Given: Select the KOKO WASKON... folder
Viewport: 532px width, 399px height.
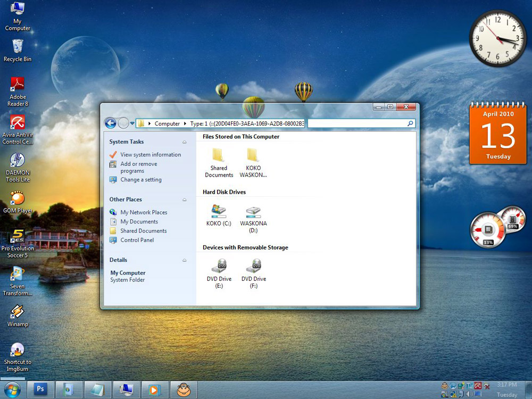Looking at the screenshot, I should (x=253, y=162).
